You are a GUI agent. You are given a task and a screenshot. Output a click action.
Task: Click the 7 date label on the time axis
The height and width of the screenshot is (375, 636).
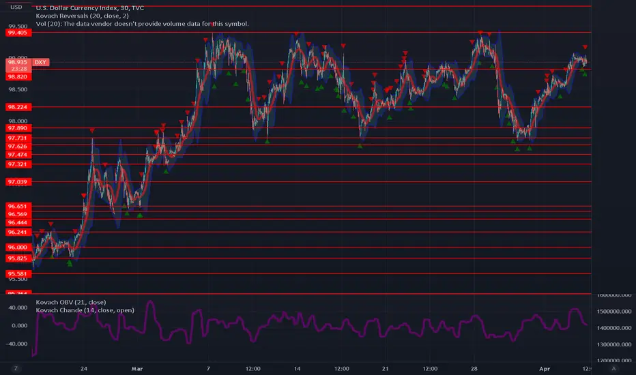point(208,368)
